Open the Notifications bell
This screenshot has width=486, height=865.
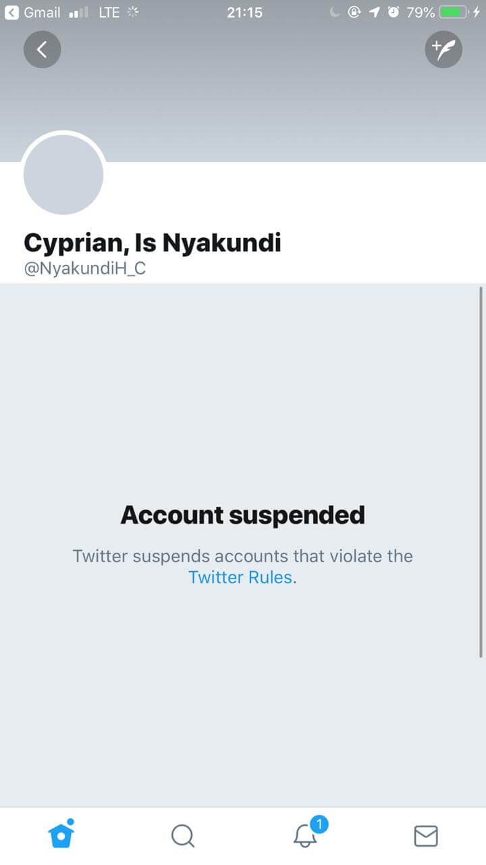coord(305,837)
